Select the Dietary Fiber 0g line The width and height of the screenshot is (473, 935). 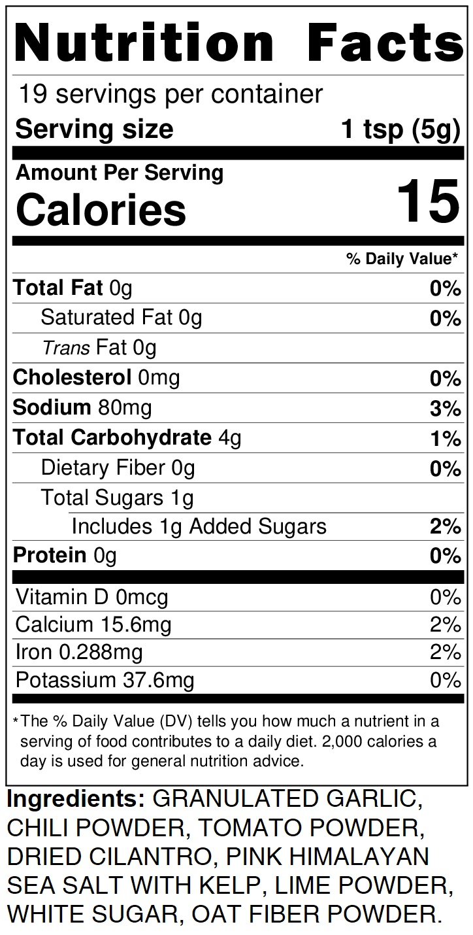click(x=118, y=468)
